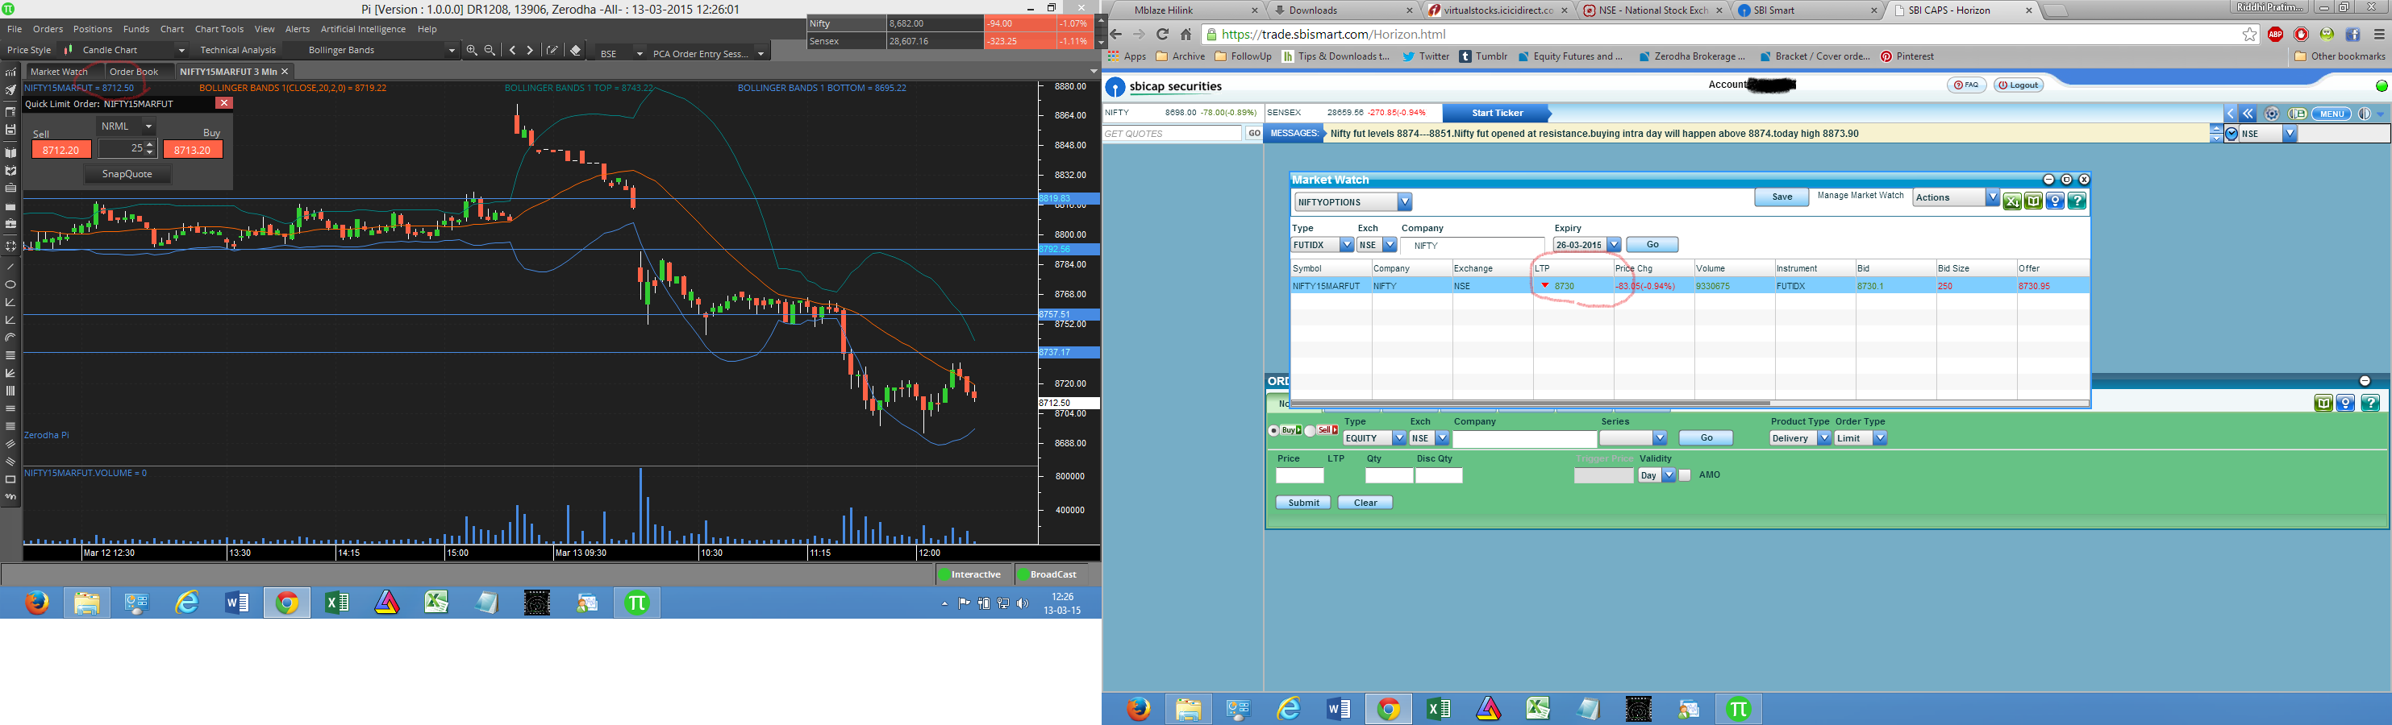Click the chart icon atop Pi sidebar
This screenshot has height=725, width=2392.
tap(10, 72)
